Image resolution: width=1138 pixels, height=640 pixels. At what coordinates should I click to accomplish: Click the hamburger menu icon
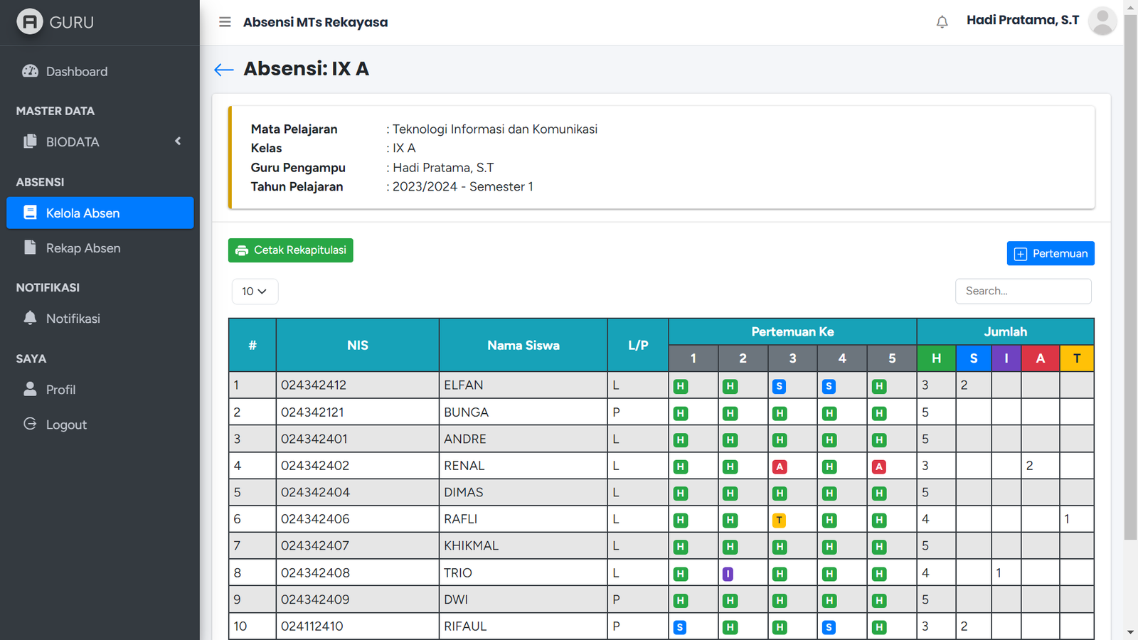[x=225, y=22]
